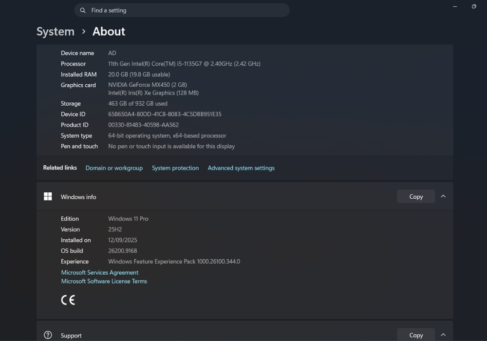Click the System type label
The height and width of the screenshot is (341, 487).
tap(76, 136)
